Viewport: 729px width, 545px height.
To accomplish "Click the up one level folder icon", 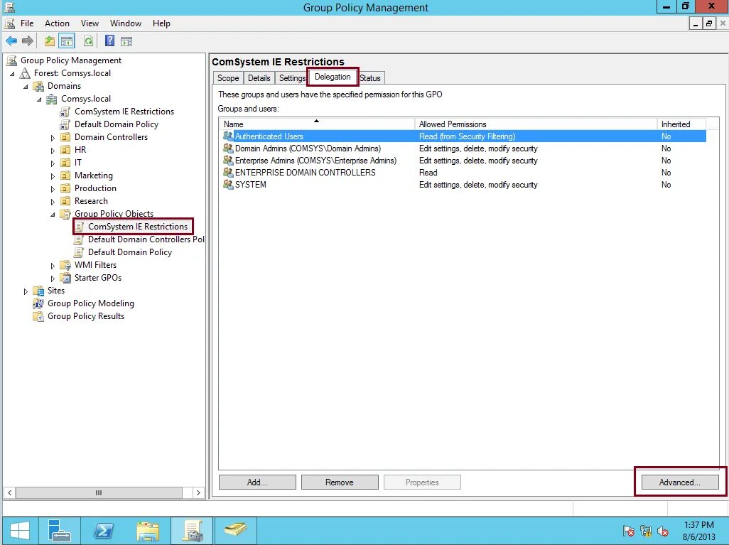I will click(x=49, y=41).
